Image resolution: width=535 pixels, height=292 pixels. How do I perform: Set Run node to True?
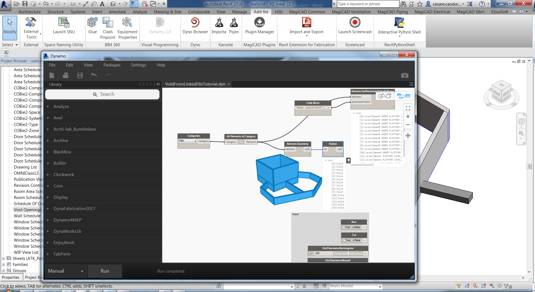pyautogui.click(x=344, y=228)
